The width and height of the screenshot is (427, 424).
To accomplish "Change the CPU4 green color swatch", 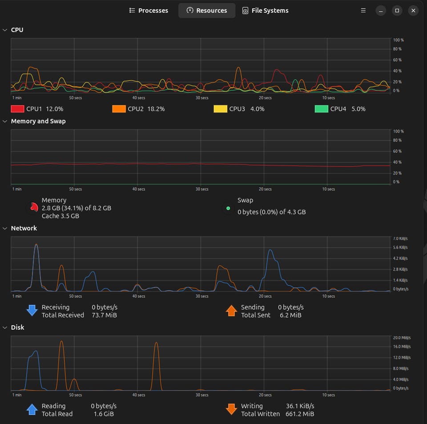I will pyautogui.click(x=321, y=109).
